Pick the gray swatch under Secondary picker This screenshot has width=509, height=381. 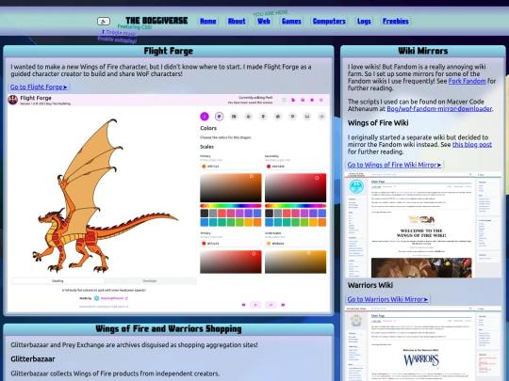[x=278, y=213]
